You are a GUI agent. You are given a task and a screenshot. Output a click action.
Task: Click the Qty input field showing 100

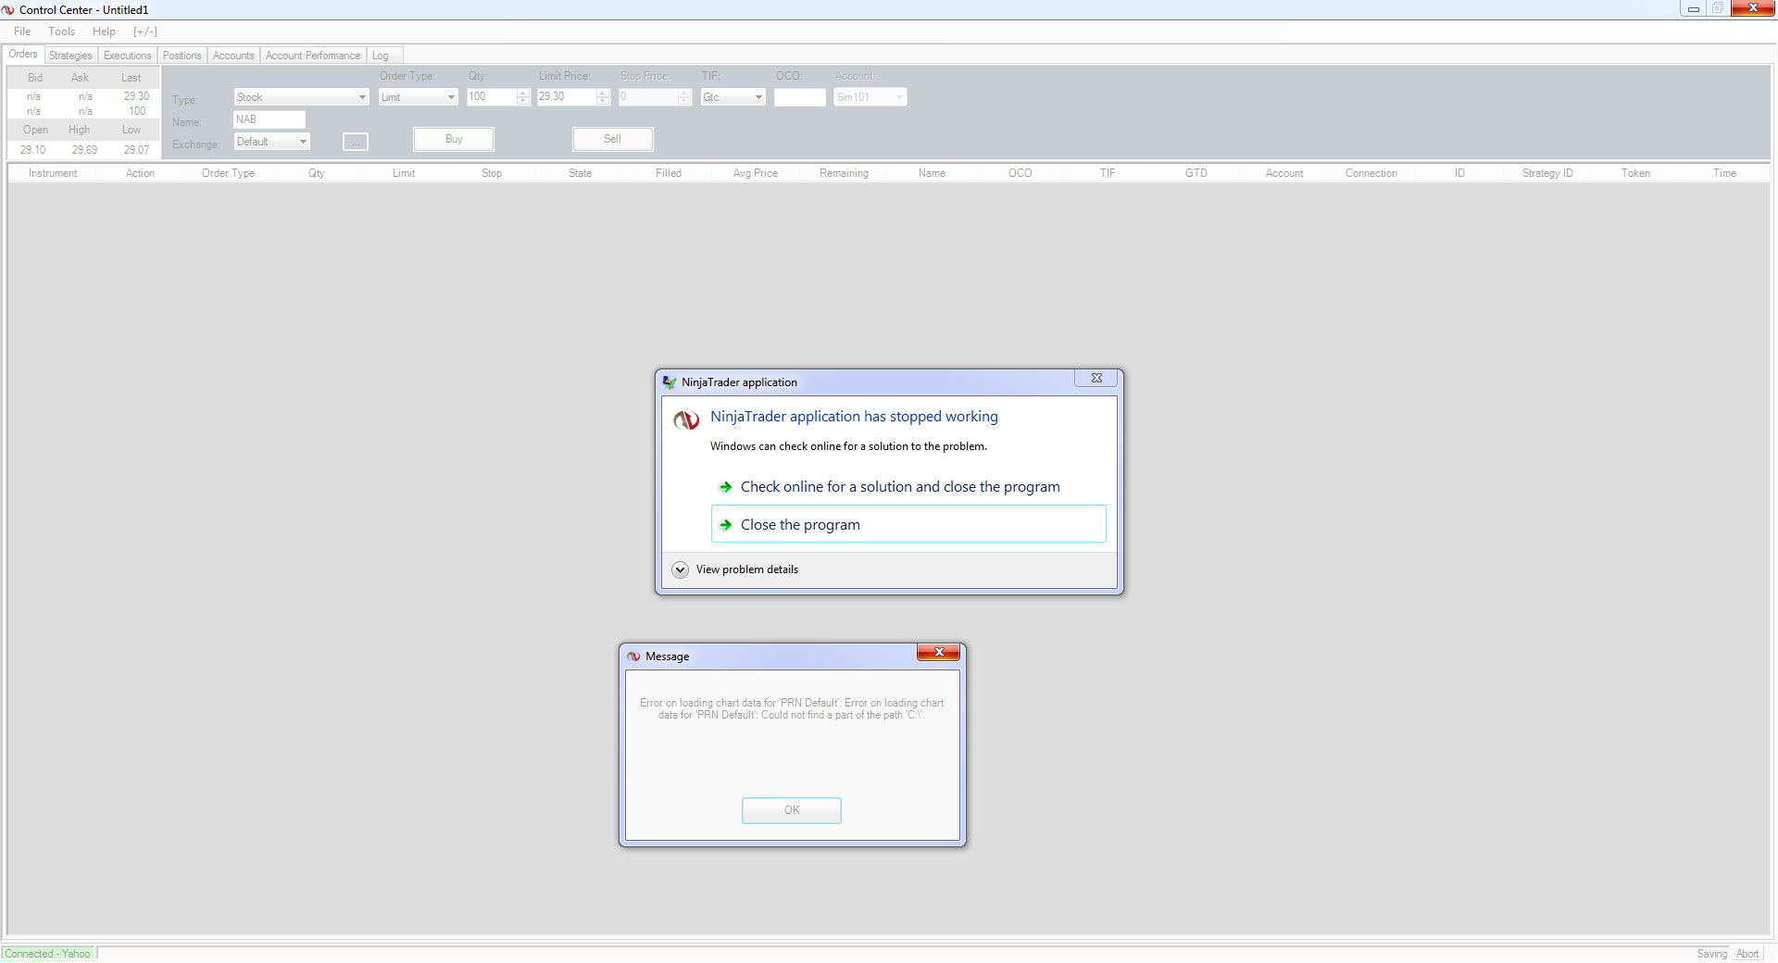click(x=492, y=97)
